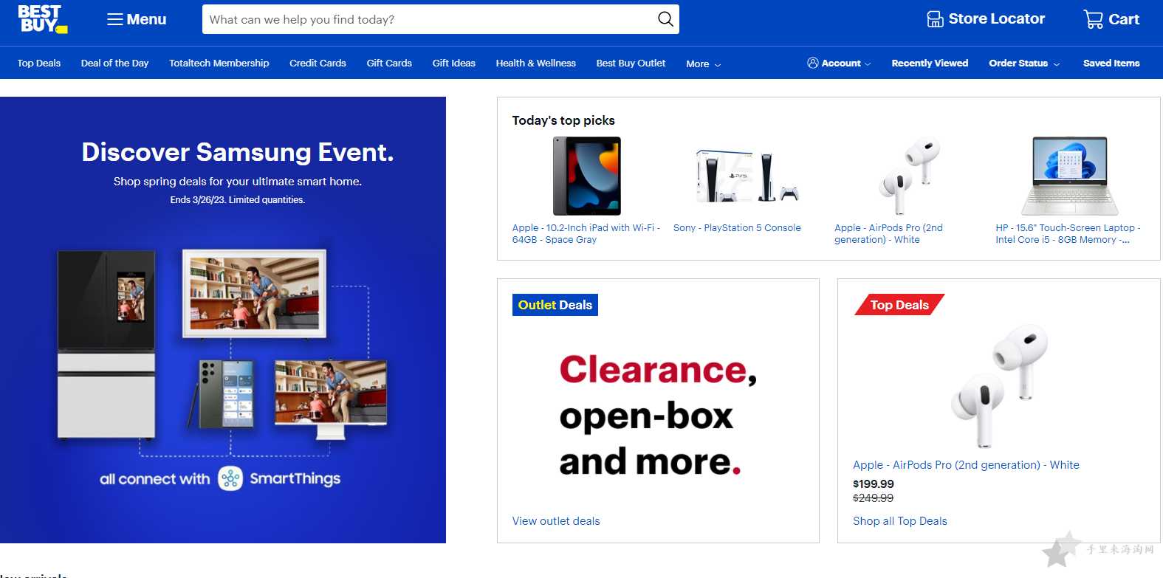This screenshot has height=578, width=1163.
Task: Click the Samsung Galaxy phone image
Action: [x=226, y=393]
